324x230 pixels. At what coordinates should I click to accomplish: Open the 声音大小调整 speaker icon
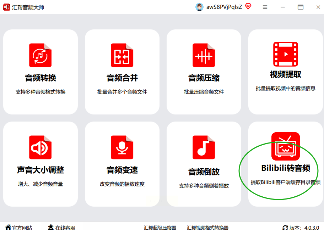click(x=40, y=147)
